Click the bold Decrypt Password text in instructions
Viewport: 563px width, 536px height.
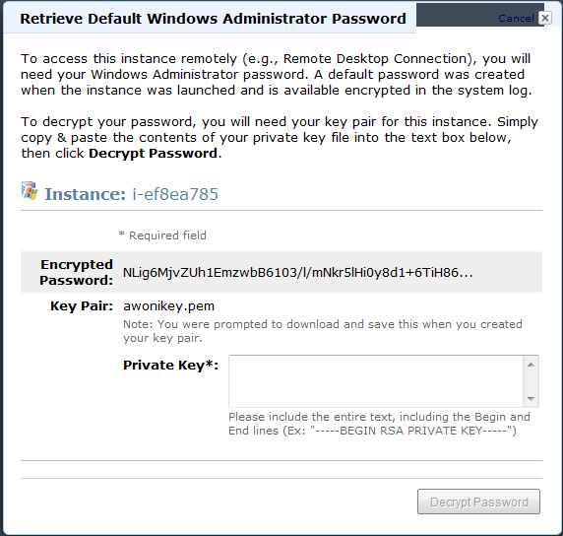pyautogui.click(x=153, y=154)
